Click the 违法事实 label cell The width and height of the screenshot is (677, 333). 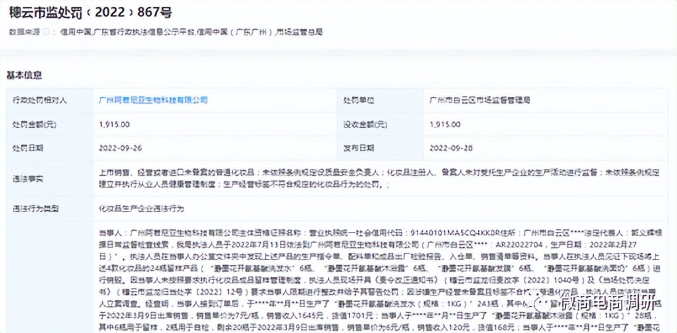click(50, 178)
